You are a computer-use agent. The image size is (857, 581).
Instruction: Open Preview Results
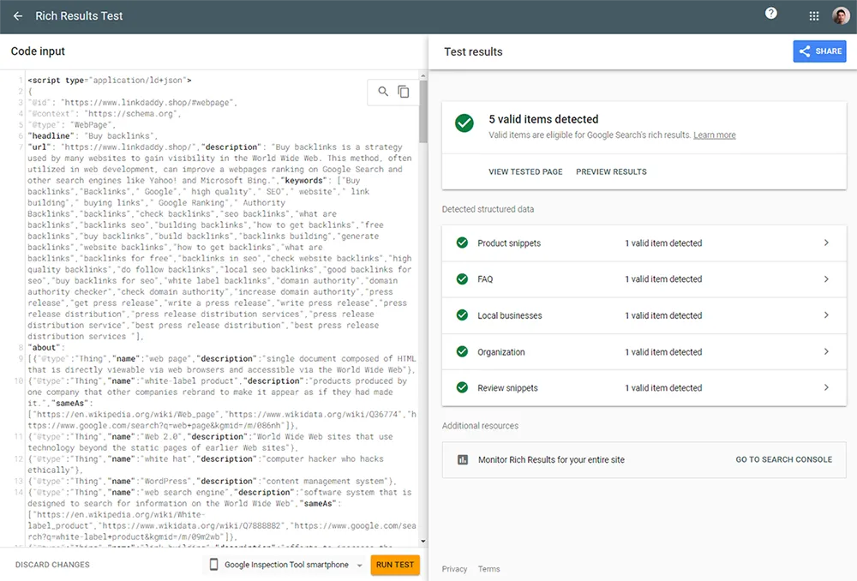click(611, 171)
